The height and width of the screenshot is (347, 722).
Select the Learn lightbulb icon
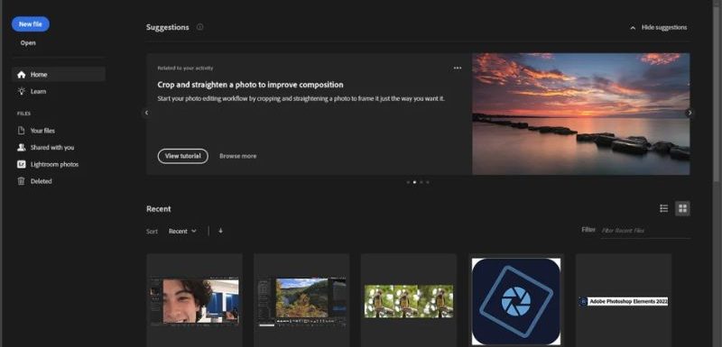coord(21,91)
